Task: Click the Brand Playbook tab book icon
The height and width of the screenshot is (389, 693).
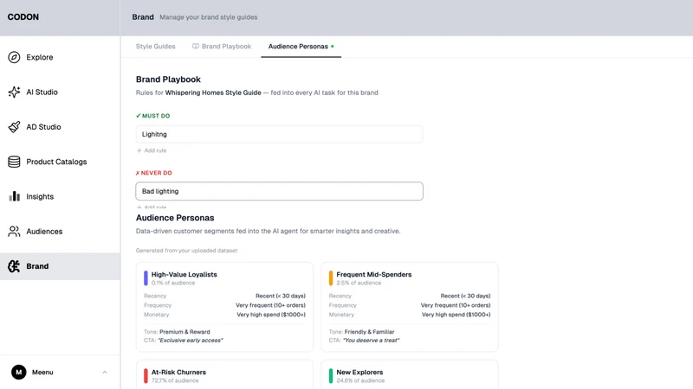Action: pyautogui.click(x=196, y=47)
